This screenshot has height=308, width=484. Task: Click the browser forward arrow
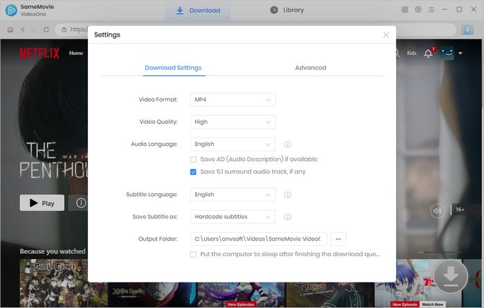click(34, 30)
